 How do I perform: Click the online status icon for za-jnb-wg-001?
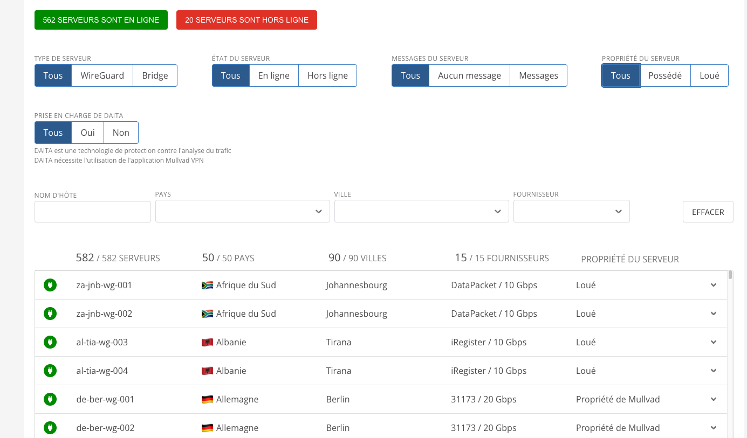pyautogui.click(x=50, y=285)
